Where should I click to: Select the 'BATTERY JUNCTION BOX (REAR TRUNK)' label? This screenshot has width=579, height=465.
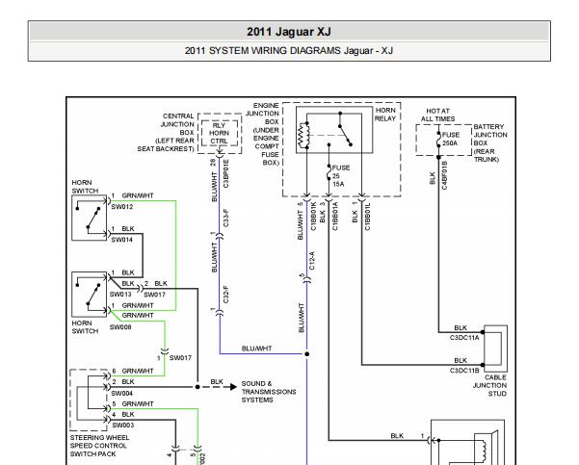pyautogui.click(x=490, y=142)
